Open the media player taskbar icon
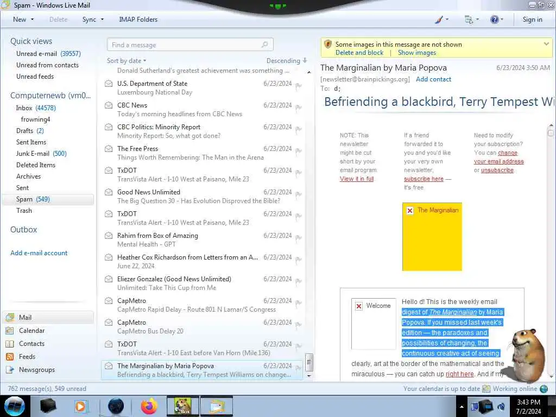 81,406
